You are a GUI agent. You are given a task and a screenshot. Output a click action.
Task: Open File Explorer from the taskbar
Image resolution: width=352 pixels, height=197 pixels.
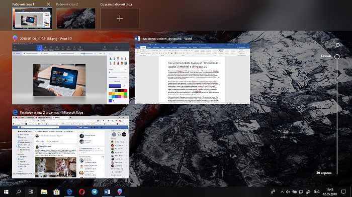44,192
